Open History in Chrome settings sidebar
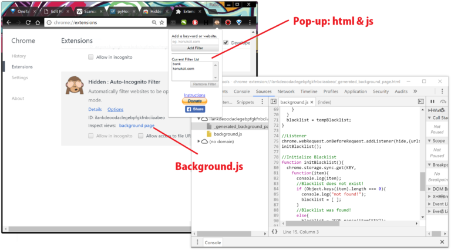The width and height of the screenshot is (451, 250). (19, 56)
